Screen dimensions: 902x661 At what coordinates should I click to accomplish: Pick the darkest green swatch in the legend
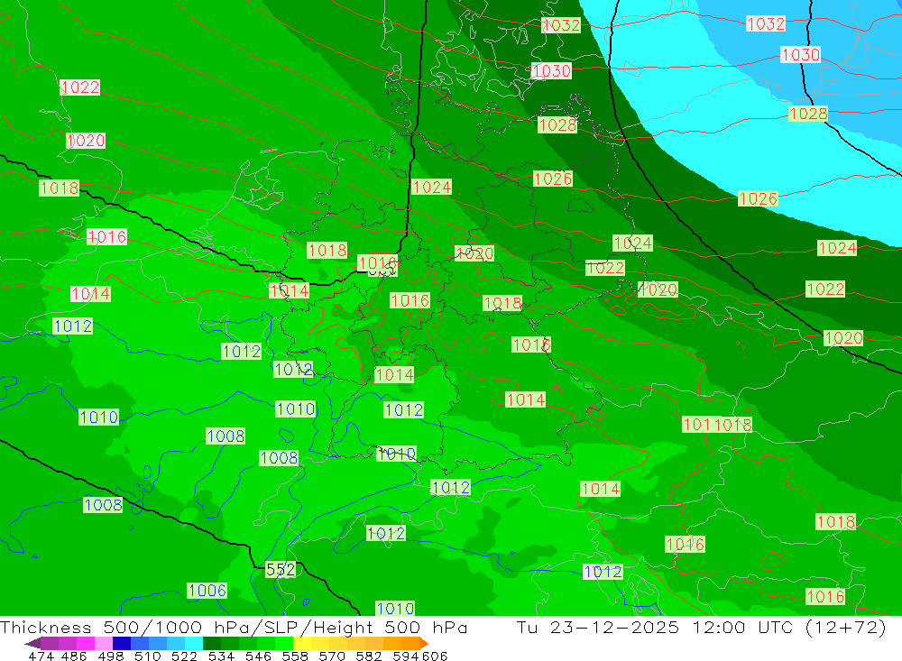click(212, 643)
